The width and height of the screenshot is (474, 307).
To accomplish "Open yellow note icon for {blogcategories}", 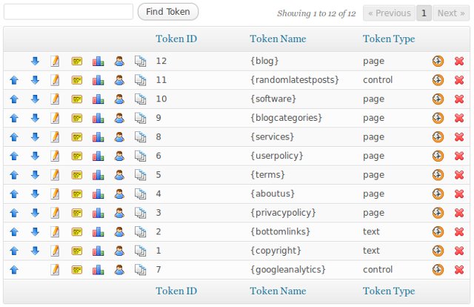I will pyautogui.click(x=77, y=118).
